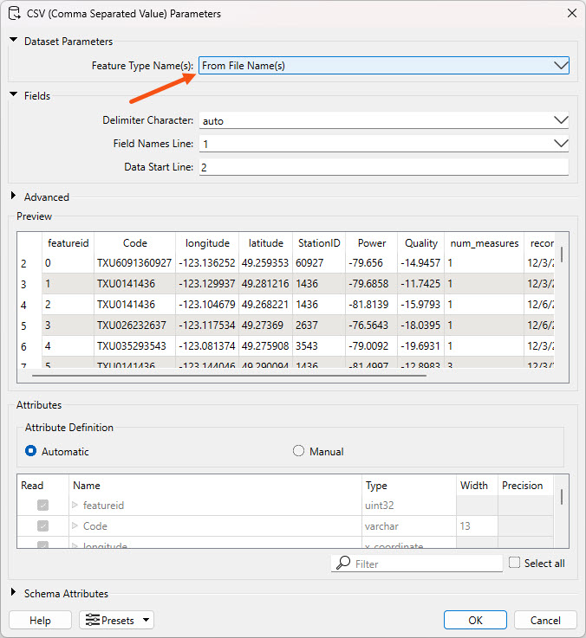586x638 pixels.
Task: Click the cell -18.0395
Action: [x=421, y=325]
